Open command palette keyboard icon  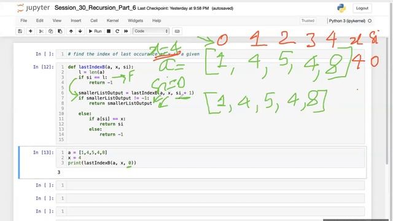[177, 31]
